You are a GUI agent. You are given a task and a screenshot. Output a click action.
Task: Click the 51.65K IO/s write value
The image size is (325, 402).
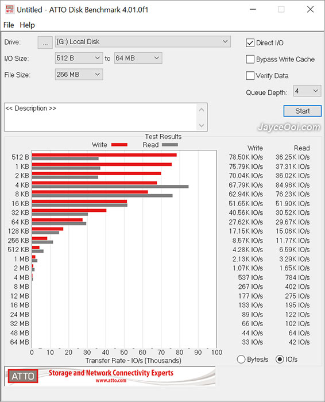click(246, 203)
